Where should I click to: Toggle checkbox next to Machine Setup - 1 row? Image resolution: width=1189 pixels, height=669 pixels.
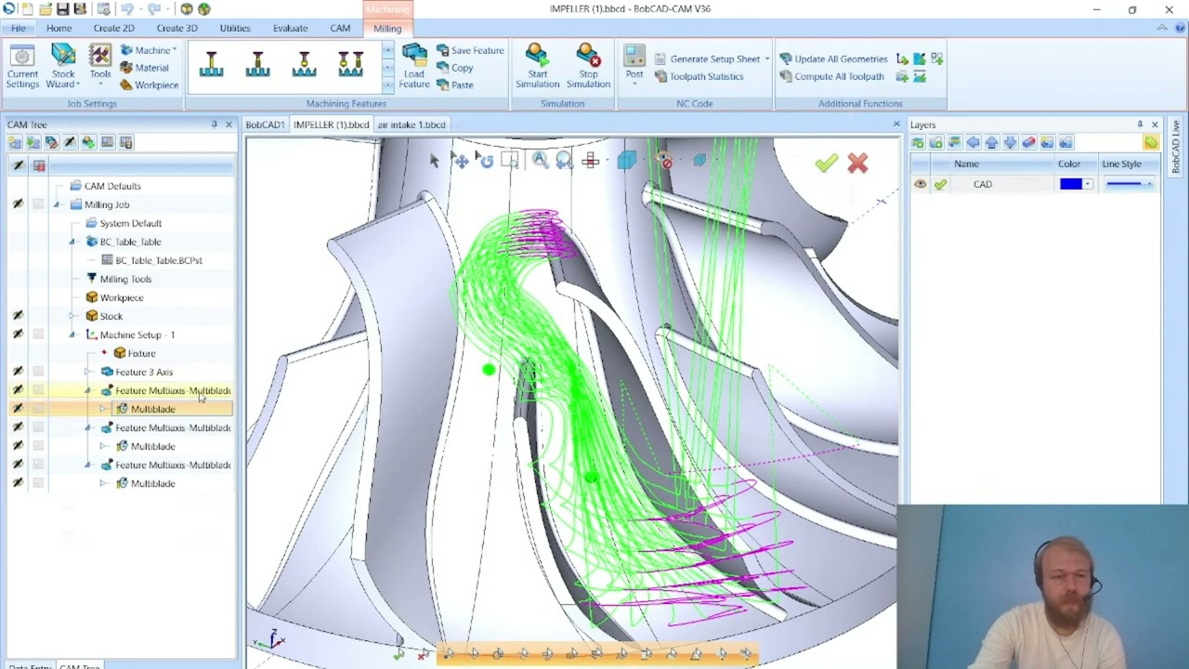(x=38, y=334)
